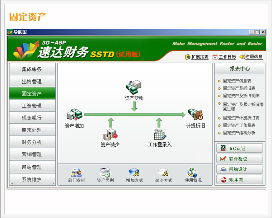This screenshot has width=272, height=218.
Task: Minimize the 导航图 window
Action: point(252,32)
